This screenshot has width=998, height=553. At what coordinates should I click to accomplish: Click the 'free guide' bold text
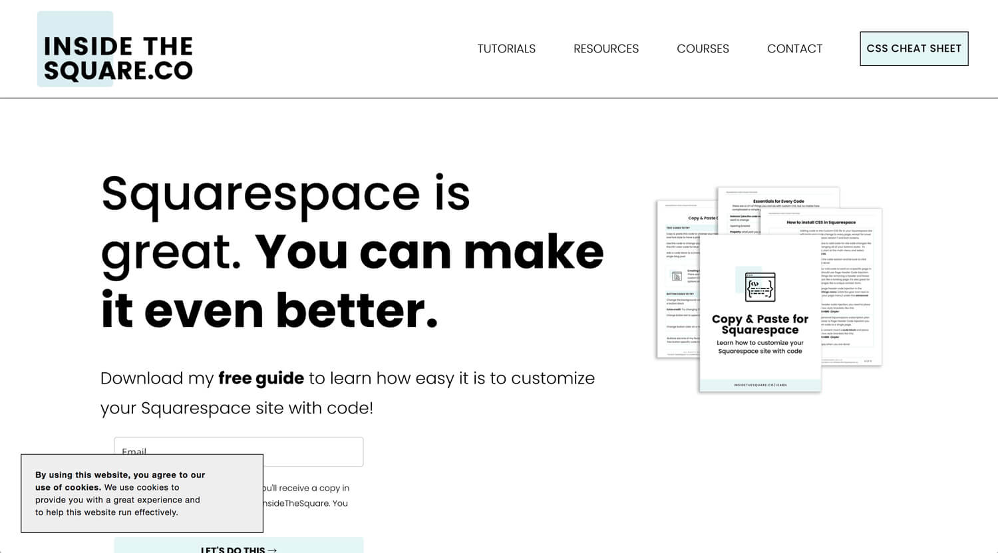click(x=261, y=378)
